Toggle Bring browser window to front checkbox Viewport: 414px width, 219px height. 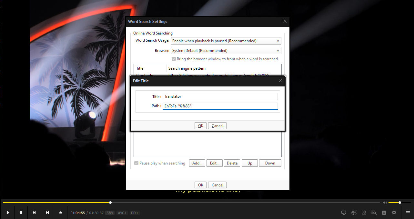[x=174, y=59]
